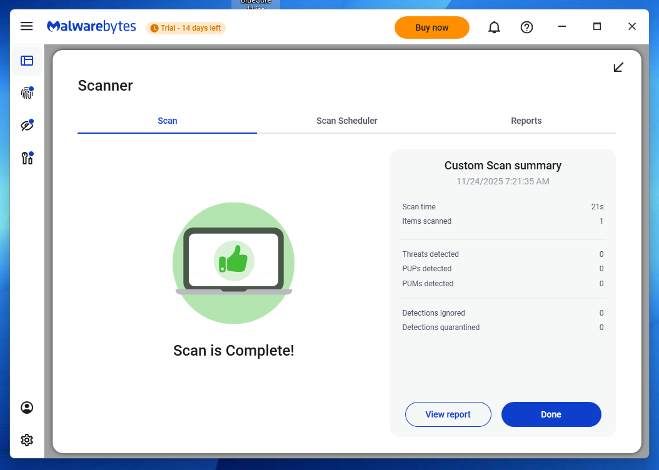The image size is (659, 470).
Task: Select the dashboard sidebar icon
Action: click(x=27, y=61)
